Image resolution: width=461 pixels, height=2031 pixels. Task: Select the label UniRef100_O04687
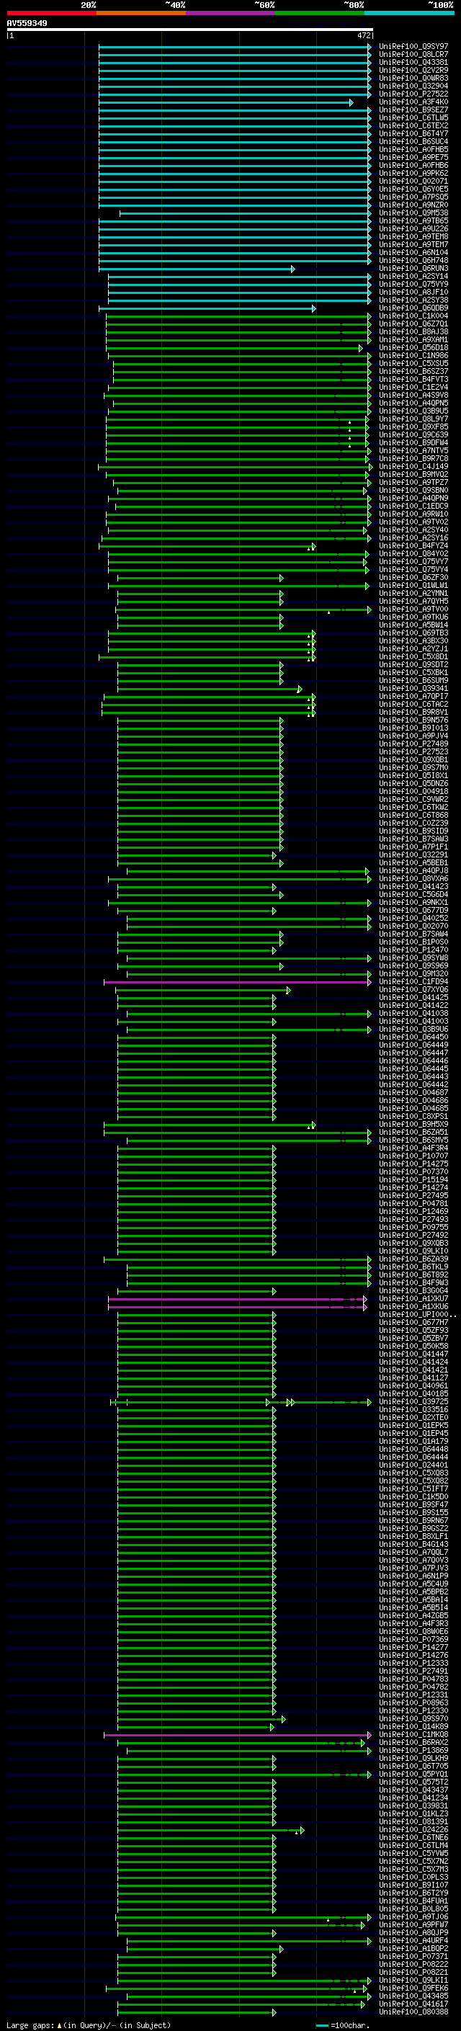click(413, 1094)
